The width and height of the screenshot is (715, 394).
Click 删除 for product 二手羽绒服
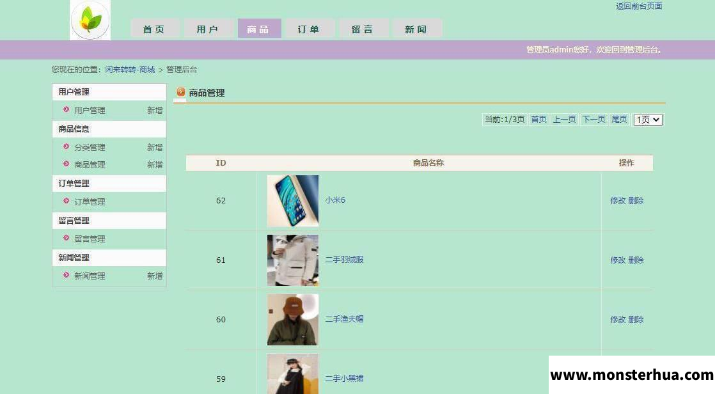636,260
